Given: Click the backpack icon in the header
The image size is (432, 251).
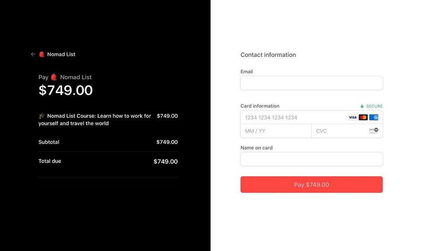Looking at the screenshot, I should coord(42,54).
